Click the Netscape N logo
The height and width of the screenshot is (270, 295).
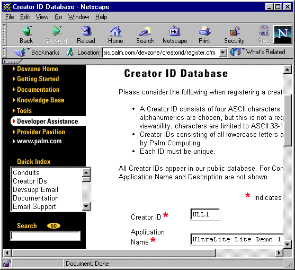tap(283, 34)
